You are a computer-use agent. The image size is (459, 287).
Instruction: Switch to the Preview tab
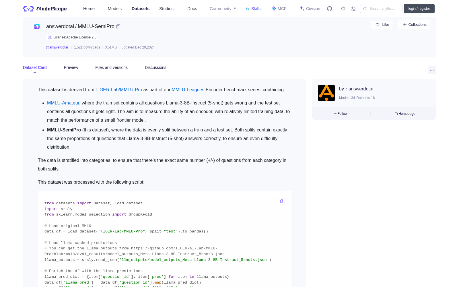coord(71,67)
